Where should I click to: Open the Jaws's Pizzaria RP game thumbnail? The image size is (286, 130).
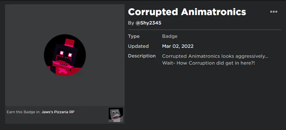pyautogui.click(x=116, y=115)
